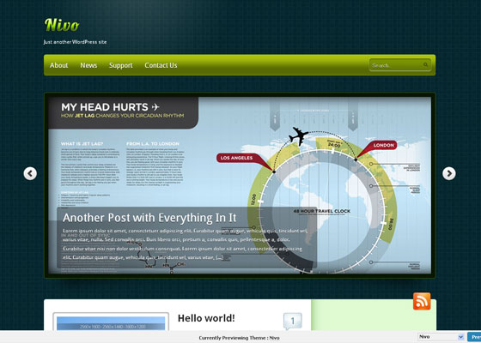The height and width of the screenshot is (343, 481).
Task: Click the Nivo site logo
Action: (62, 25)
